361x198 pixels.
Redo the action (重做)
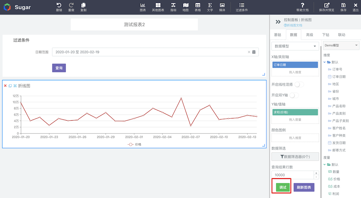coord(71,7)
